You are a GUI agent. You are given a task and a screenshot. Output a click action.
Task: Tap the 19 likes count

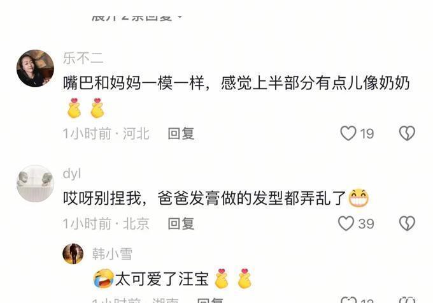[367, 134]
